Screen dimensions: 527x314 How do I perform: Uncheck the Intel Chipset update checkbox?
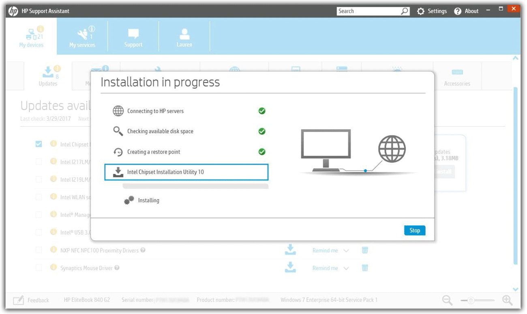click(x=39, y=144)
